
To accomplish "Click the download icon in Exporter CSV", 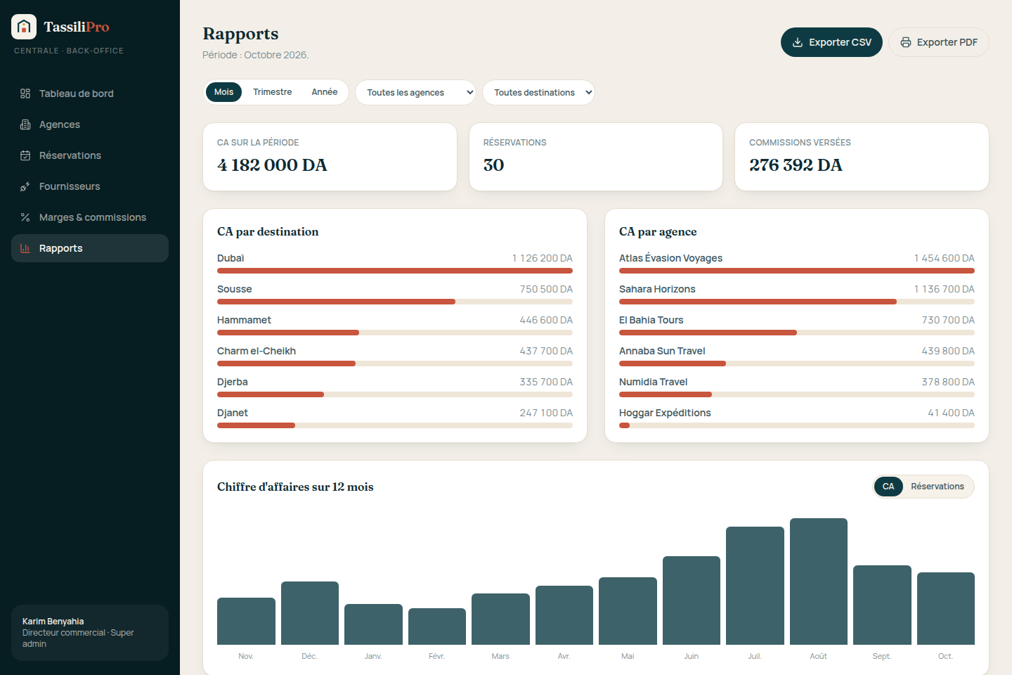I will (798, 42).
